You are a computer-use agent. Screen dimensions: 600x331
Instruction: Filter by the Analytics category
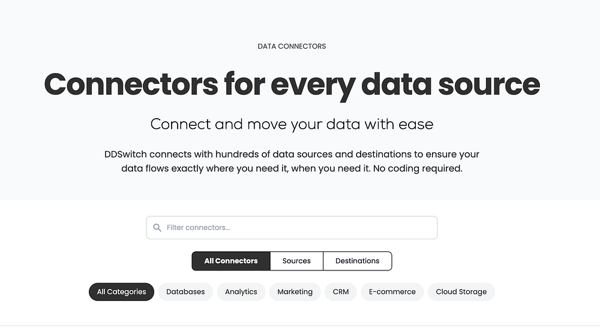(241, 292)
